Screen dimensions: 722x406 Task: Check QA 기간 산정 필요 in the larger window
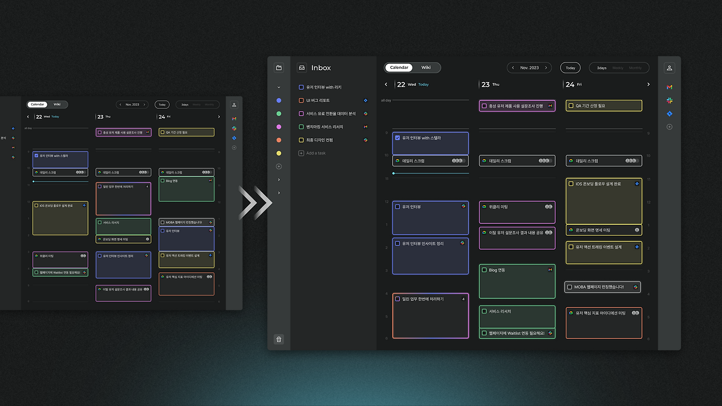571,105
